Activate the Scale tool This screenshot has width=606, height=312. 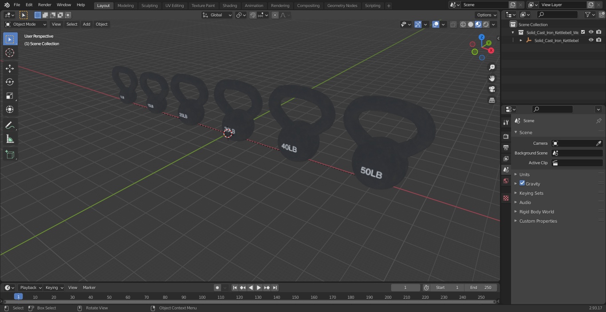pos(10,96)
